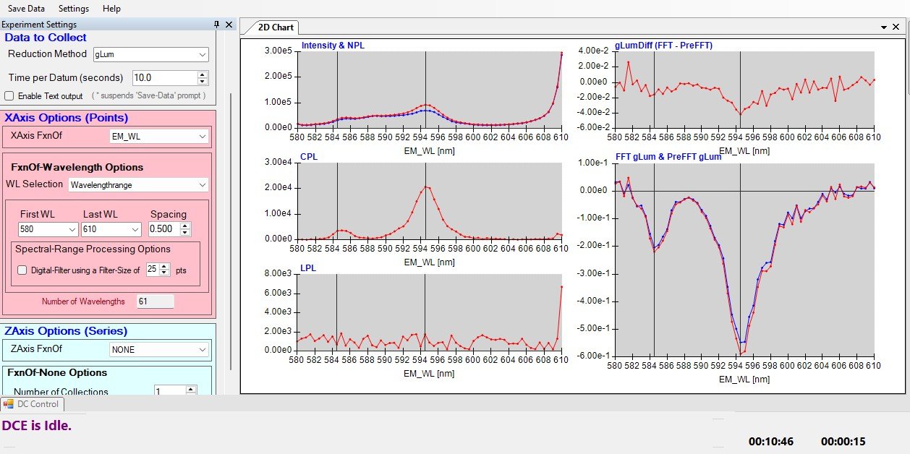
Task: Increase Time per Datum with up arrow
Action: [x=203, y=74]
